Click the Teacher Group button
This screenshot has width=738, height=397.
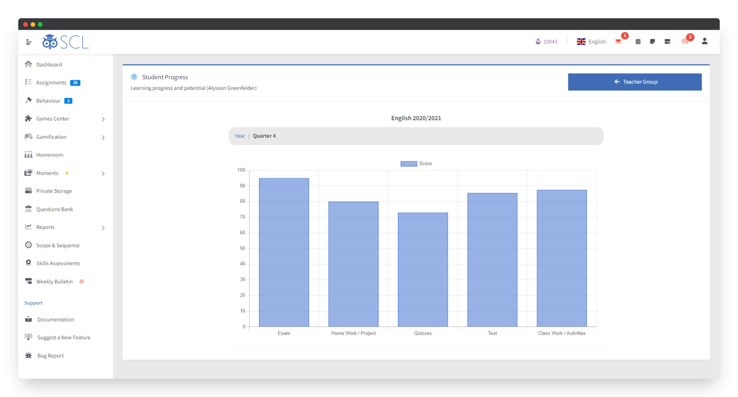pos(635,82)
